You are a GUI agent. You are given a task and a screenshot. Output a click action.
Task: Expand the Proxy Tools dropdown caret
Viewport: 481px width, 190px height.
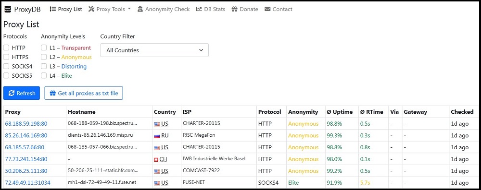pos(129,9)
